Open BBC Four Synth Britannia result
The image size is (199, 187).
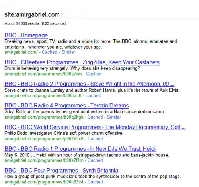(61, 171)
